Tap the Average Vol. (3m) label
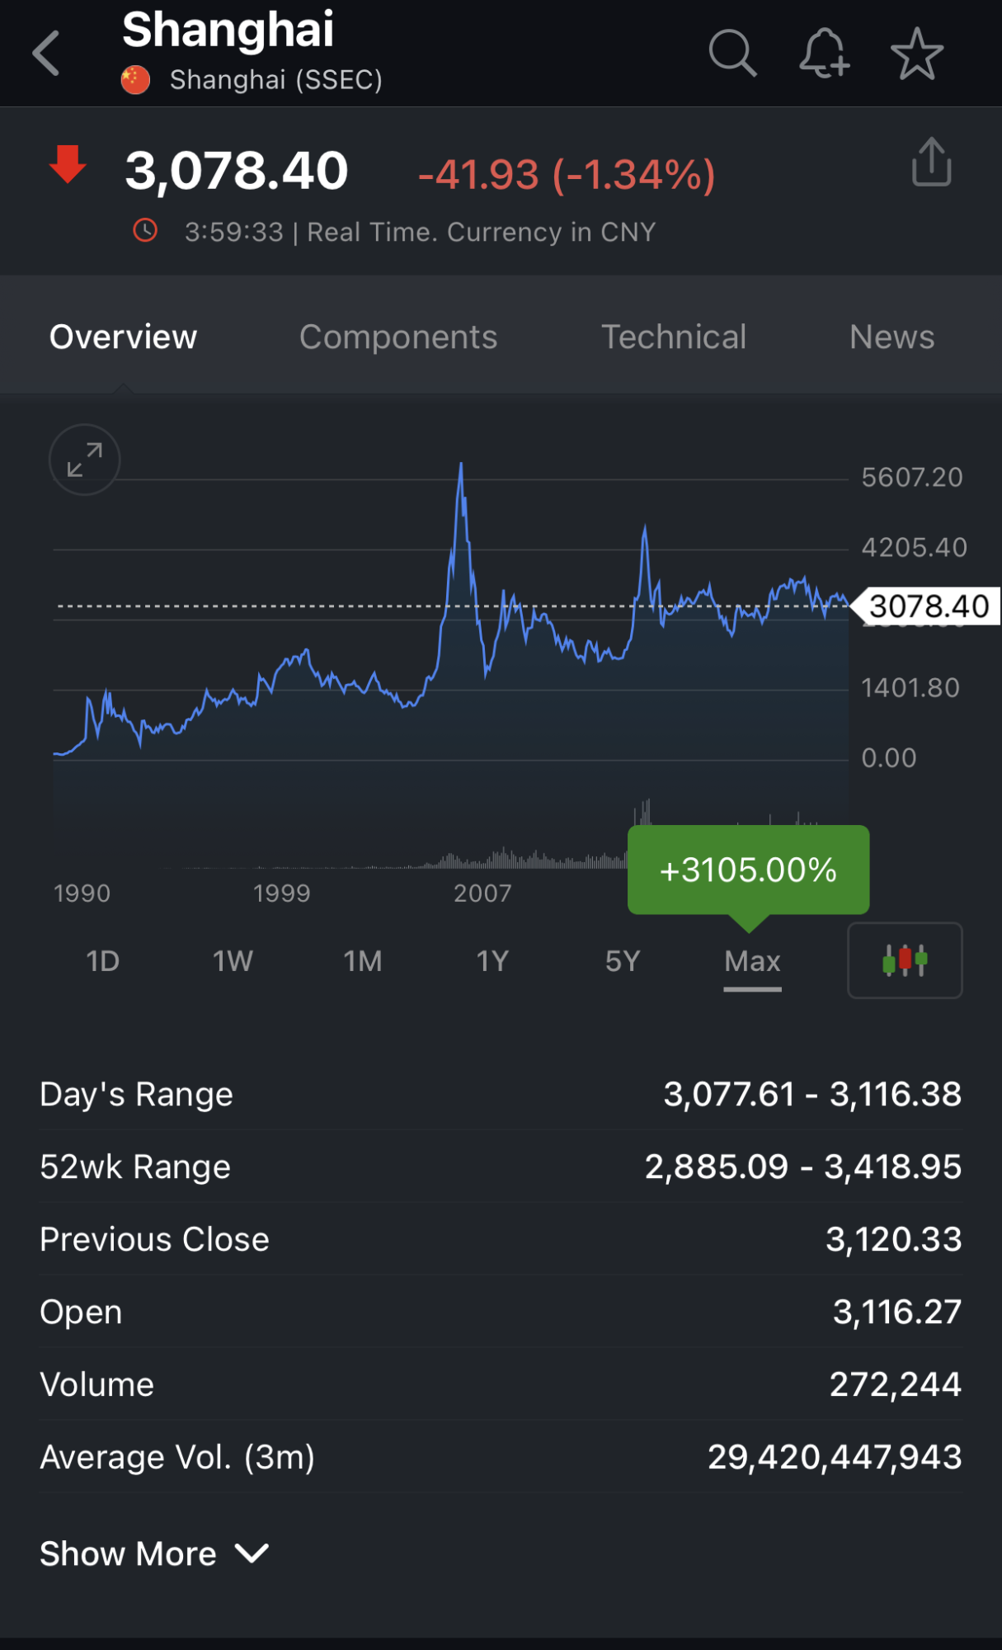Viewport: 1002px width, 1650px height. [177, 1457]
